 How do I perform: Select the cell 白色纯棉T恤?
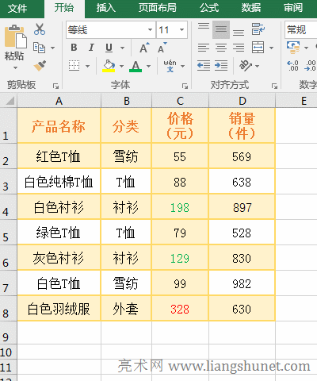pyautogui.click(x=59, y=182)
